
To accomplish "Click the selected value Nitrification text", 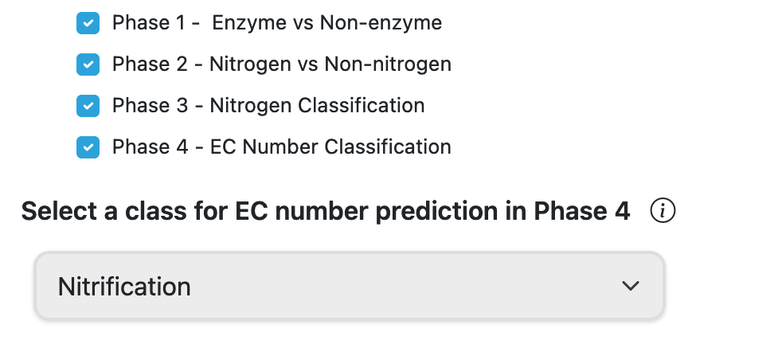I will 124,287.
